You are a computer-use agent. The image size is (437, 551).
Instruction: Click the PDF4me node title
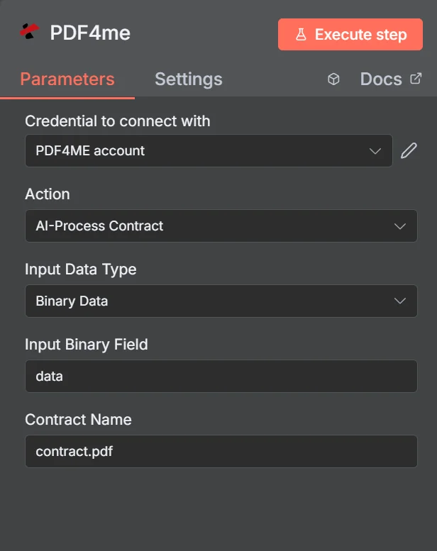pos(90,33)
